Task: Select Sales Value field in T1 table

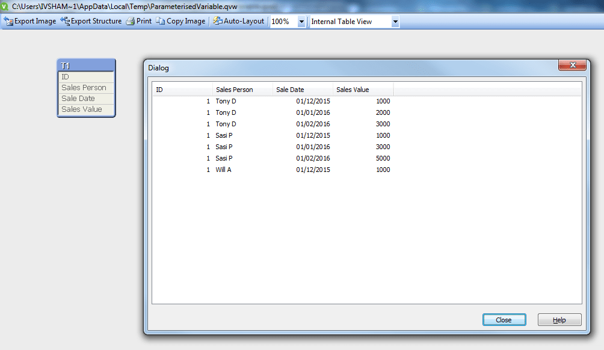Action: [86, 109]
